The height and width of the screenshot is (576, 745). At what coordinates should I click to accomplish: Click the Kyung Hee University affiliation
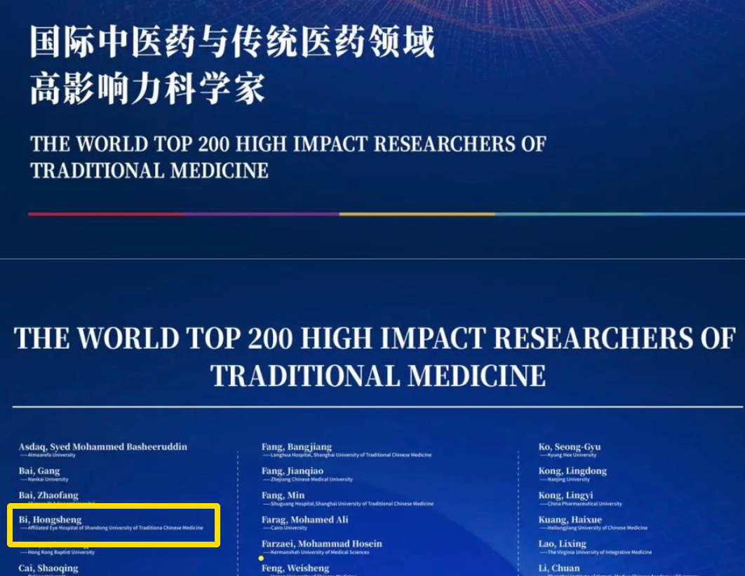pos(568,455)
